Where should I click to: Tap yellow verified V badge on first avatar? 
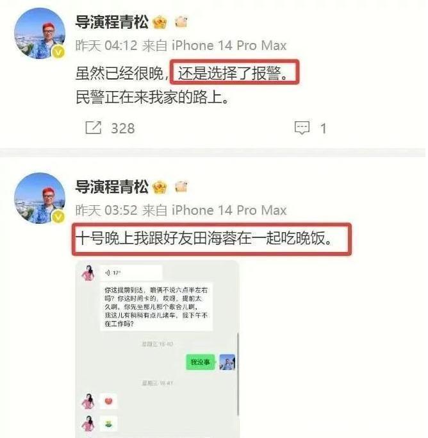[x=58, y=52]
